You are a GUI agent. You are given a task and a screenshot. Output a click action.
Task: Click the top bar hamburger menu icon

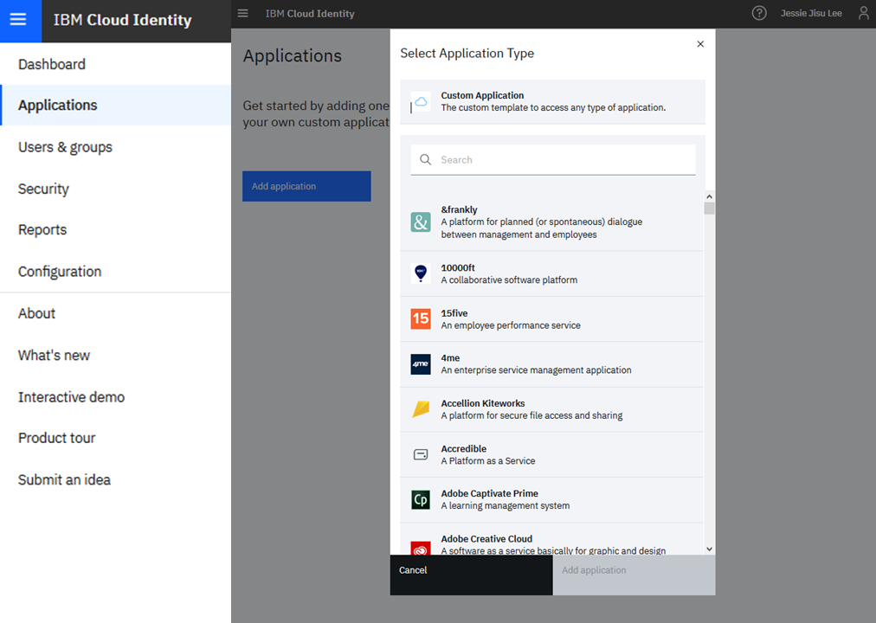point(242,13)
